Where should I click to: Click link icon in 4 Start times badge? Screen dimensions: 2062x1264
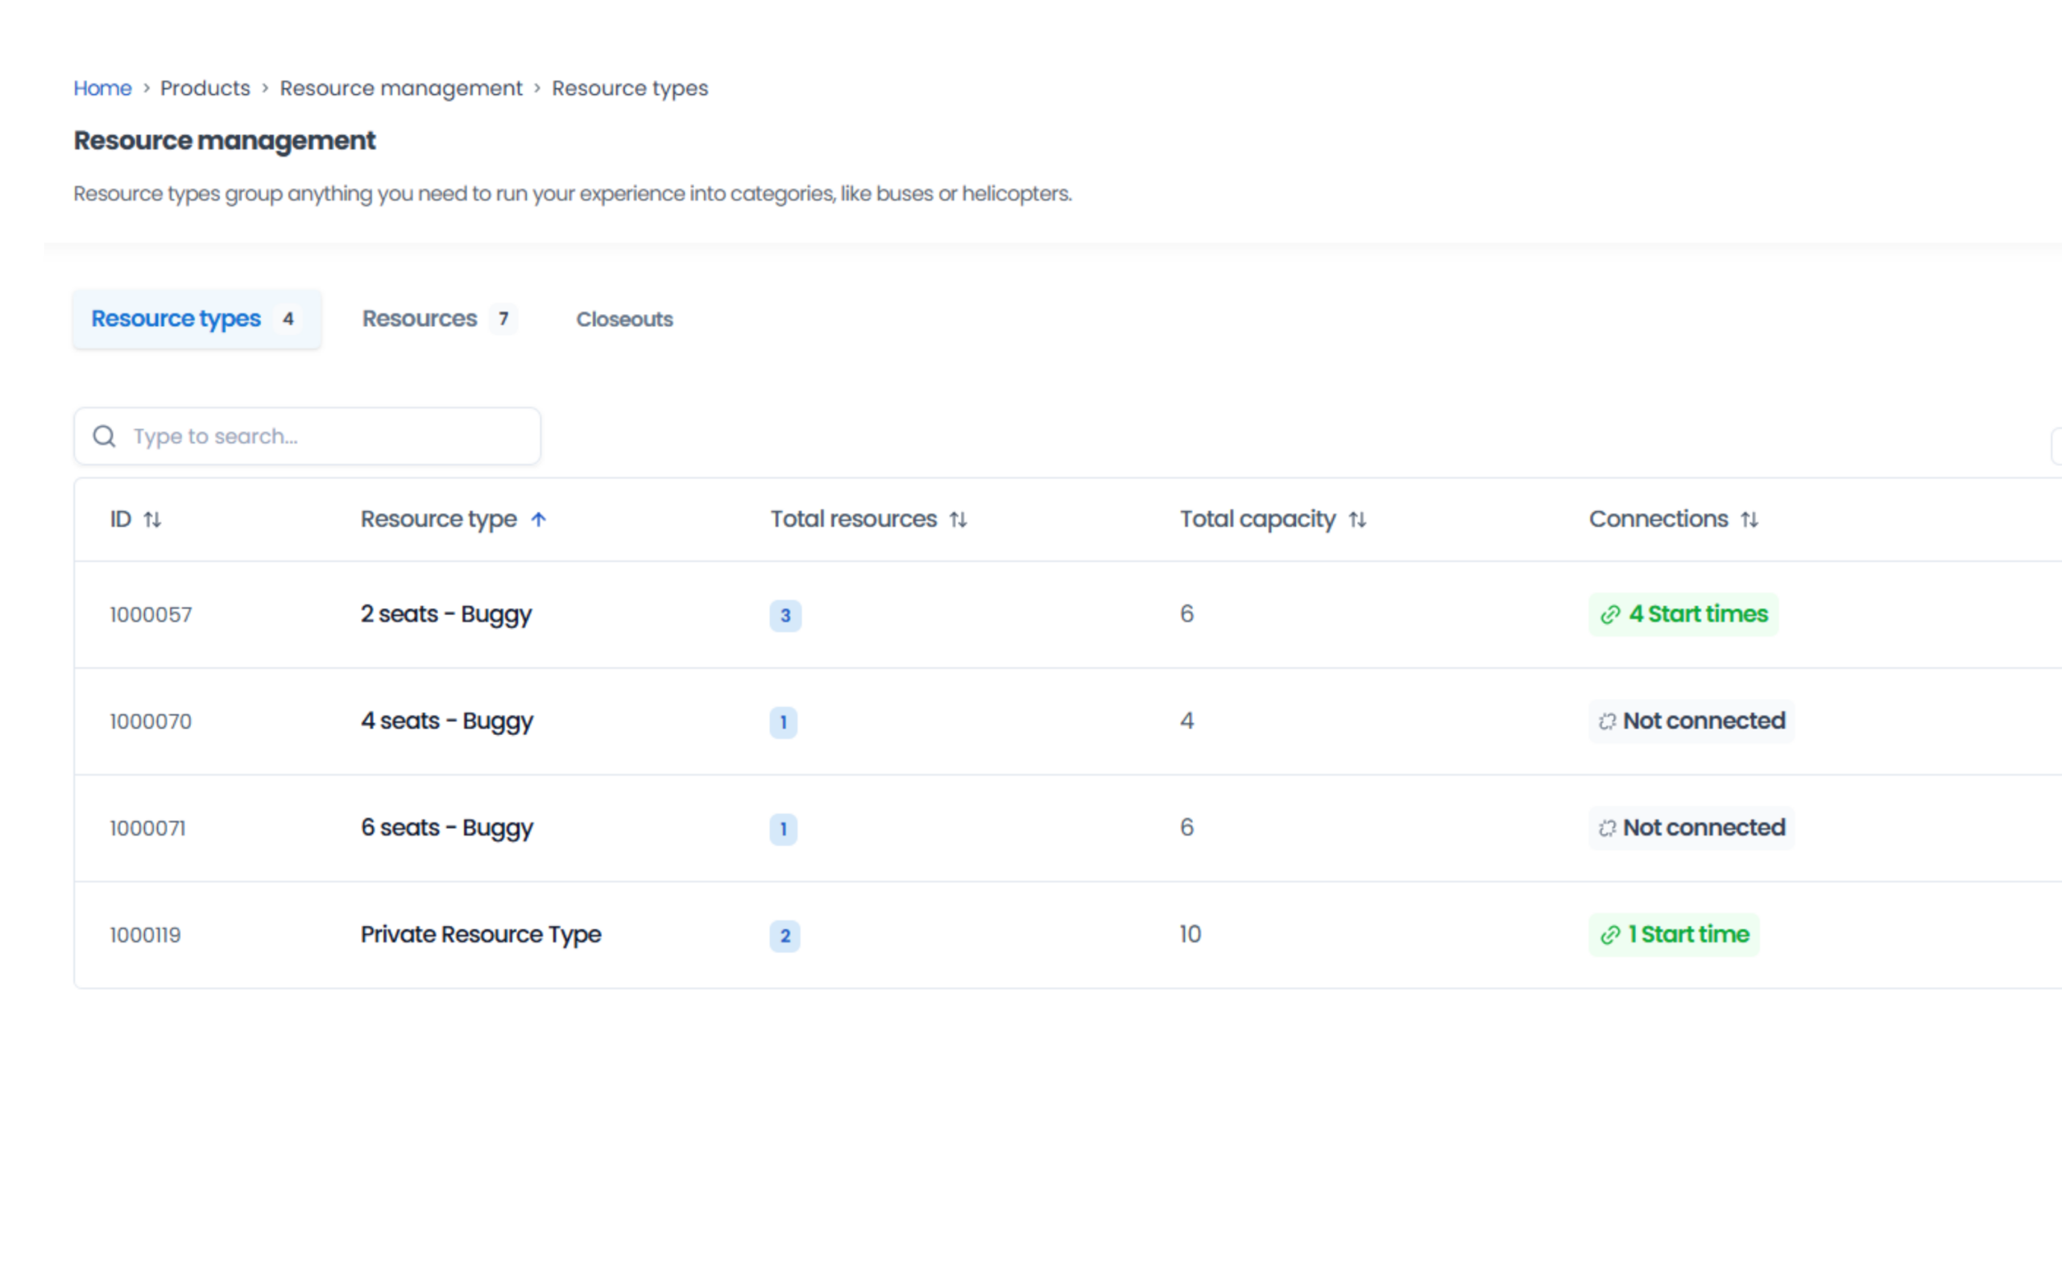coord(1610,615)
